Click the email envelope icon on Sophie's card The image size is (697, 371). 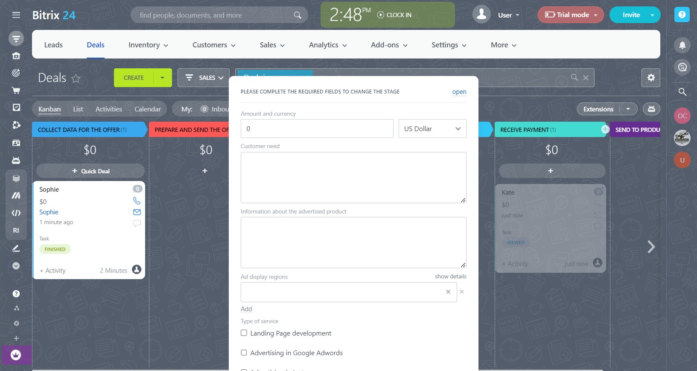[x=137, y=212]
